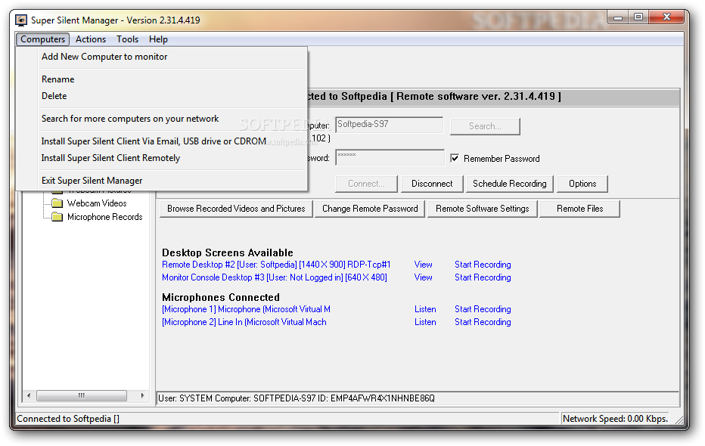705x446 pixels.
Task: Click the 'Desktop Screens Available' heading
Action: tap(228, 252)
